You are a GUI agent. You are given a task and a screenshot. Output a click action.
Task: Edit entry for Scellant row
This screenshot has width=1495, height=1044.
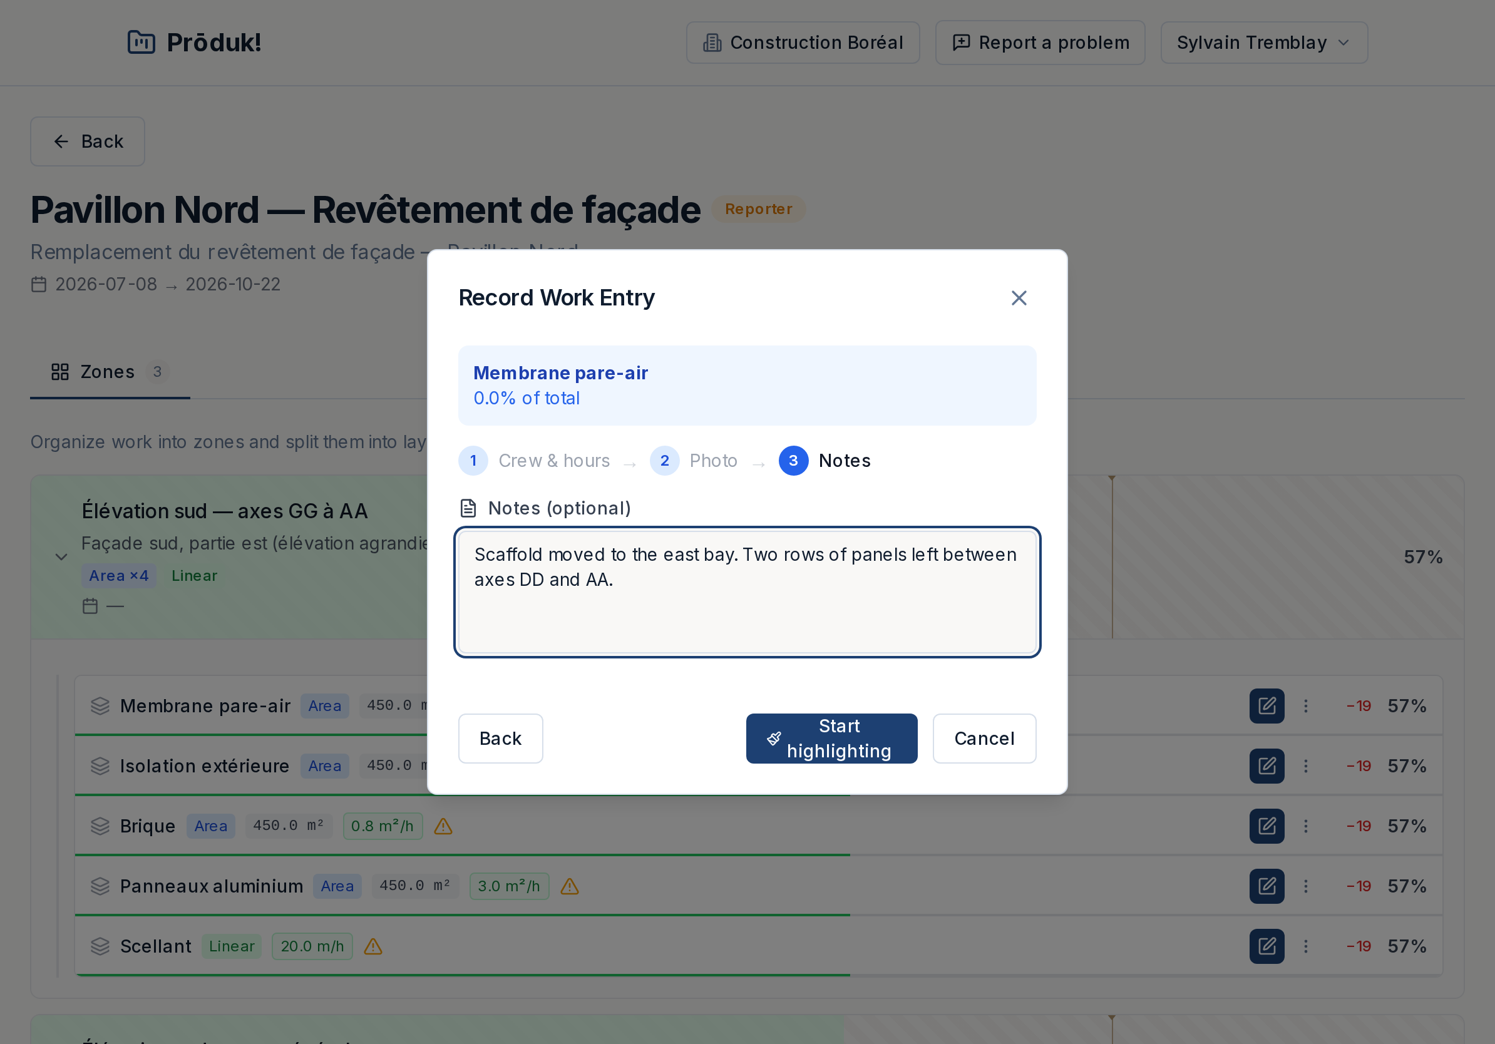[1266, 946]
